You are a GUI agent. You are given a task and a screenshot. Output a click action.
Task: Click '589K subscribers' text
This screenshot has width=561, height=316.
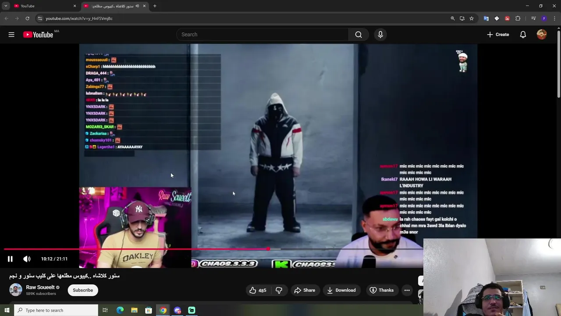[x=41, y=294]
